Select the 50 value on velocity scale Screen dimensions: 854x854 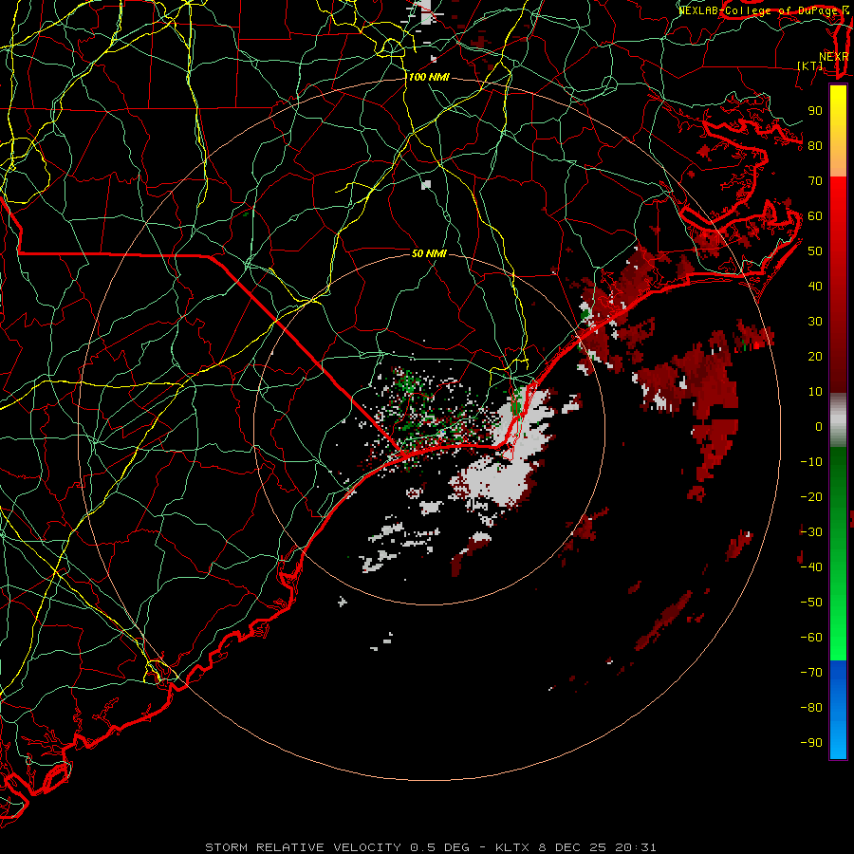click(x=815, y=251)
